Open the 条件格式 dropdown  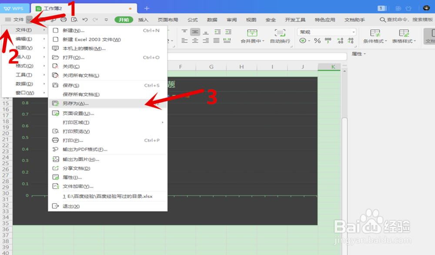point(375,36)
